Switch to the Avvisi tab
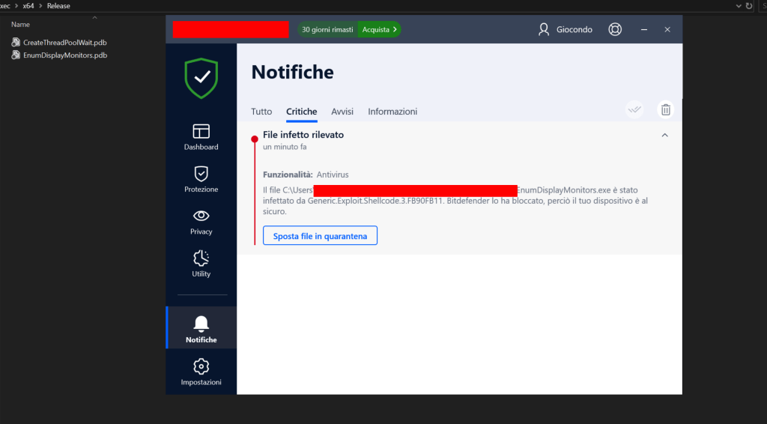Image resolution: width=767 pixels, height=424 pixels. point(342,112)
